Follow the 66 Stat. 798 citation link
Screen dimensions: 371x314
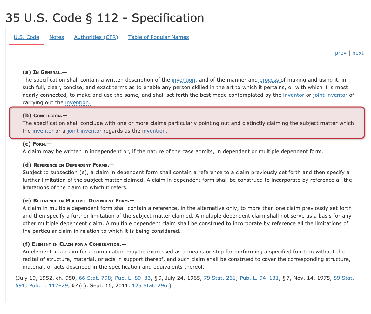[95, 278]
